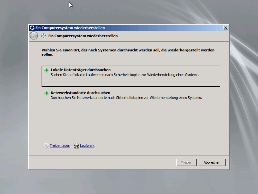Select the Lokale Datenträger durchsuchen heading
This screenshot has width=258, height=194.
point(81,70)
